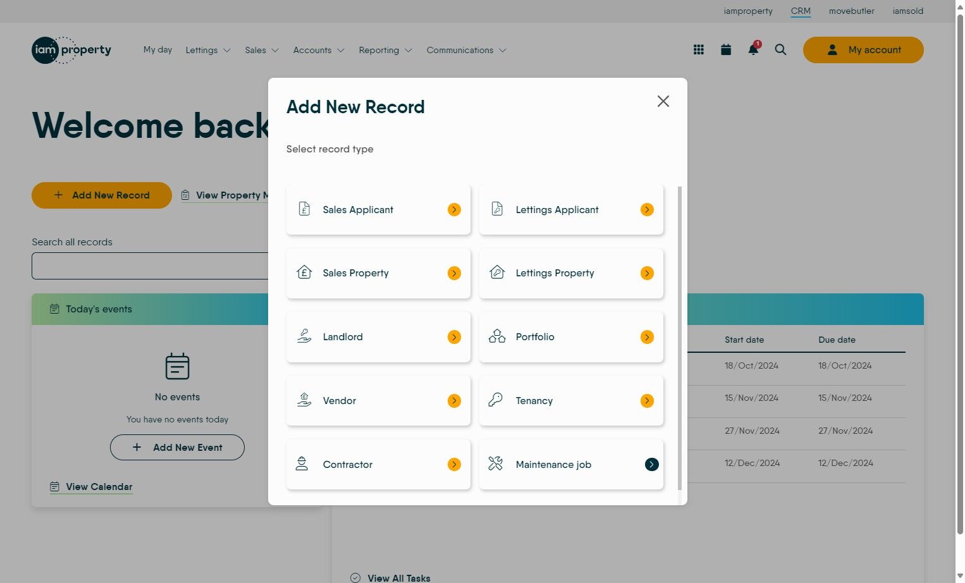965x583 pixels.
Task: Click the No events calendar icon
Action: pyautogui.click(x=177, y=366)
